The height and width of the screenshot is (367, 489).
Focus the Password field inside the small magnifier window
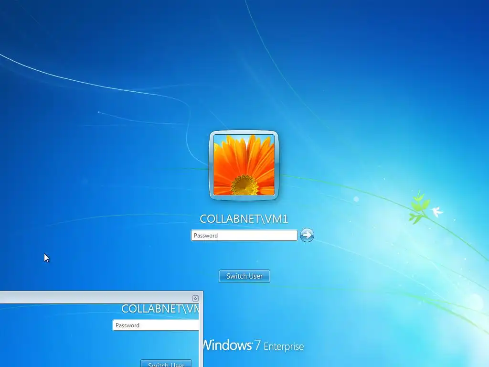156,325
